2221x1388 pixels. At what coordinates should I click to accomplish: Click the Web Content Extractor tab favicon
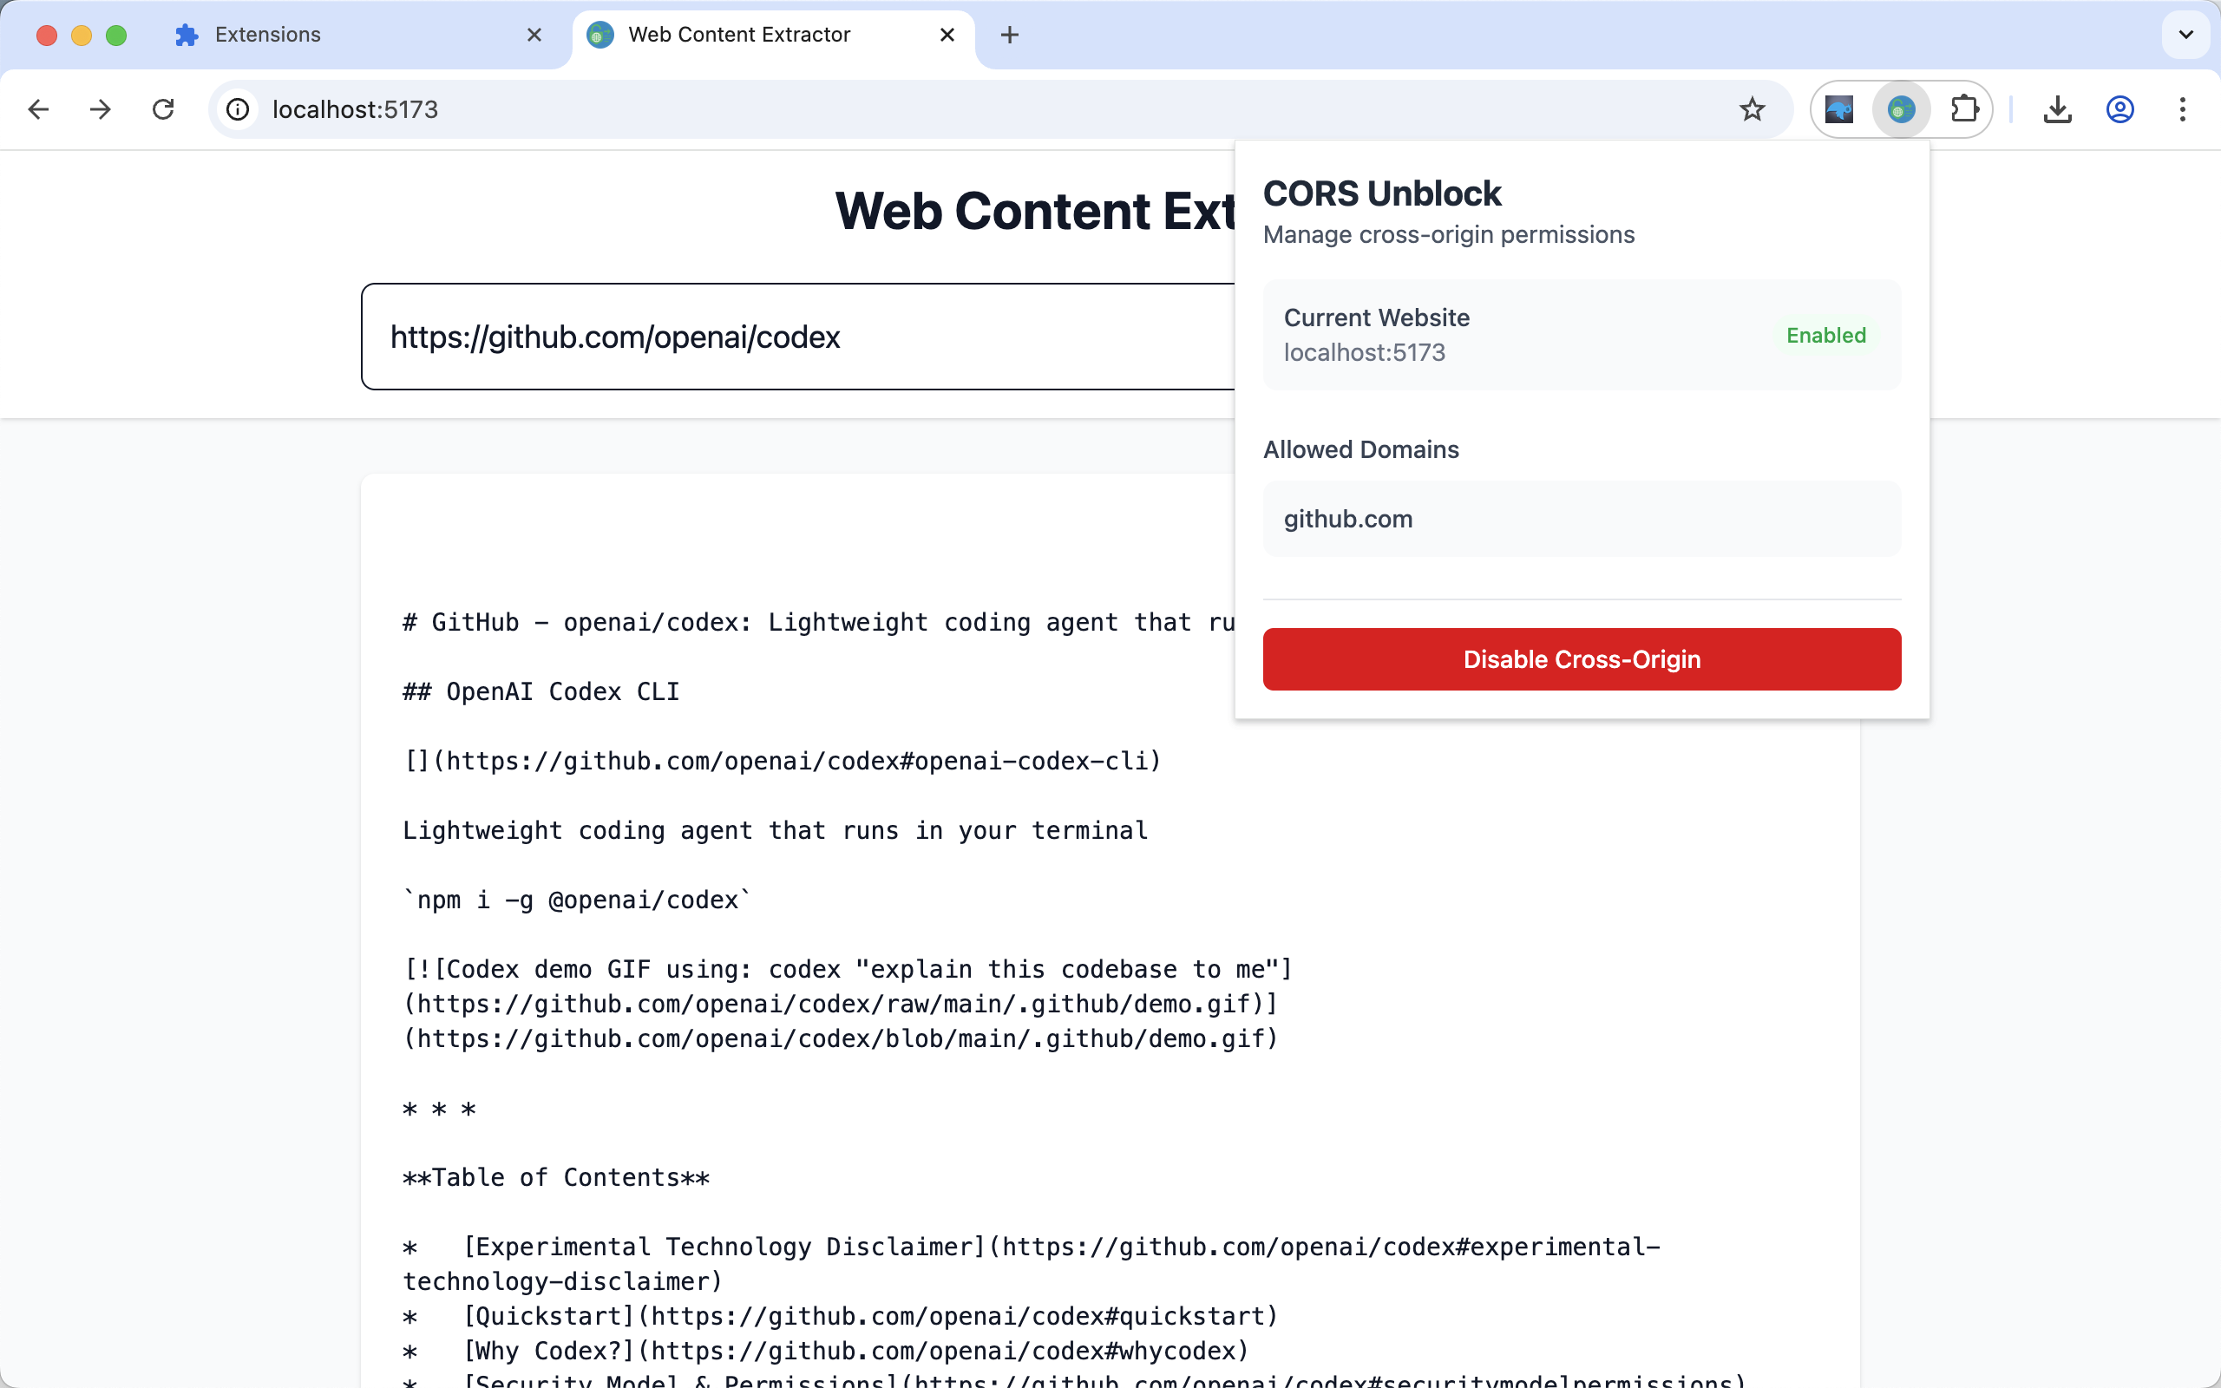(600, 35)
